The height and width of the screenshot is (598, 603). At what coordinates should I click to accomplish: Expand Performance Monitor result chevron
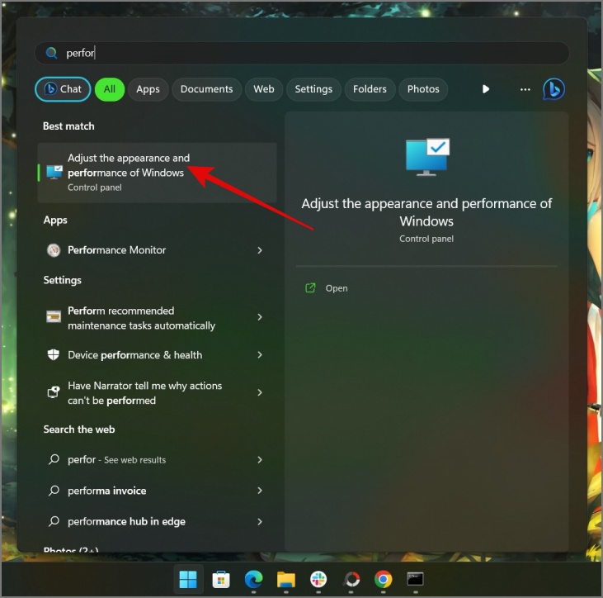point(260,250)
